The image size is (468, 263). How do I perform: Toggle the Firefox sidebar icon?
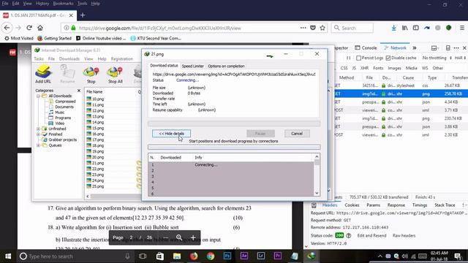click(x=416, y=28)
